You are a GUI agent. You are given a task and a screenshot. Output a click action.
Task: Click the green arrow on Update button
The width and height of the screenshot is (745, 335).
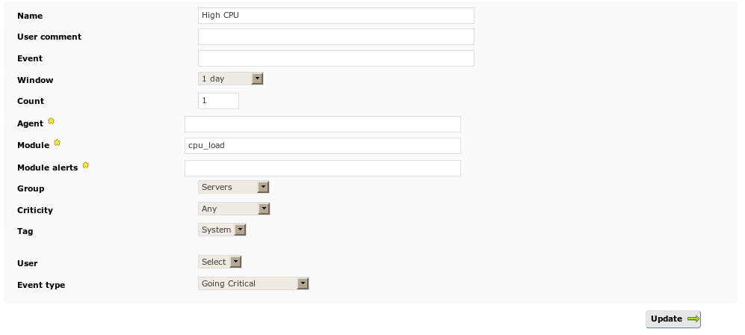pos(693,319)
